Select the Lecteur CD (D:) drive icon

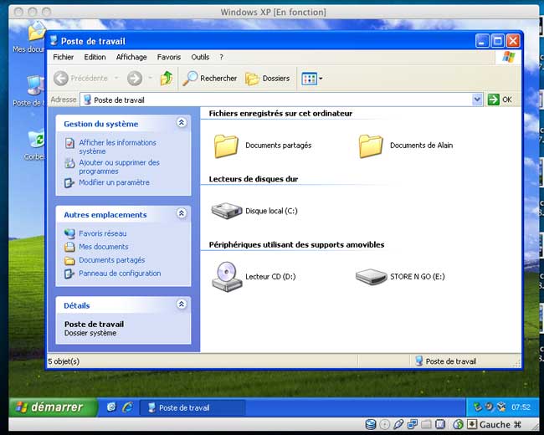click(x=226, y=276)
